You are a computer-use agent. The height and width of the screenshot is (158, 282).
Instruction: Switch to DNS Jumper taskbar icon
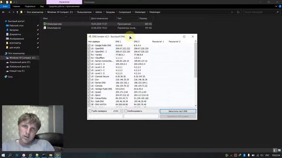tap(58, 155)
